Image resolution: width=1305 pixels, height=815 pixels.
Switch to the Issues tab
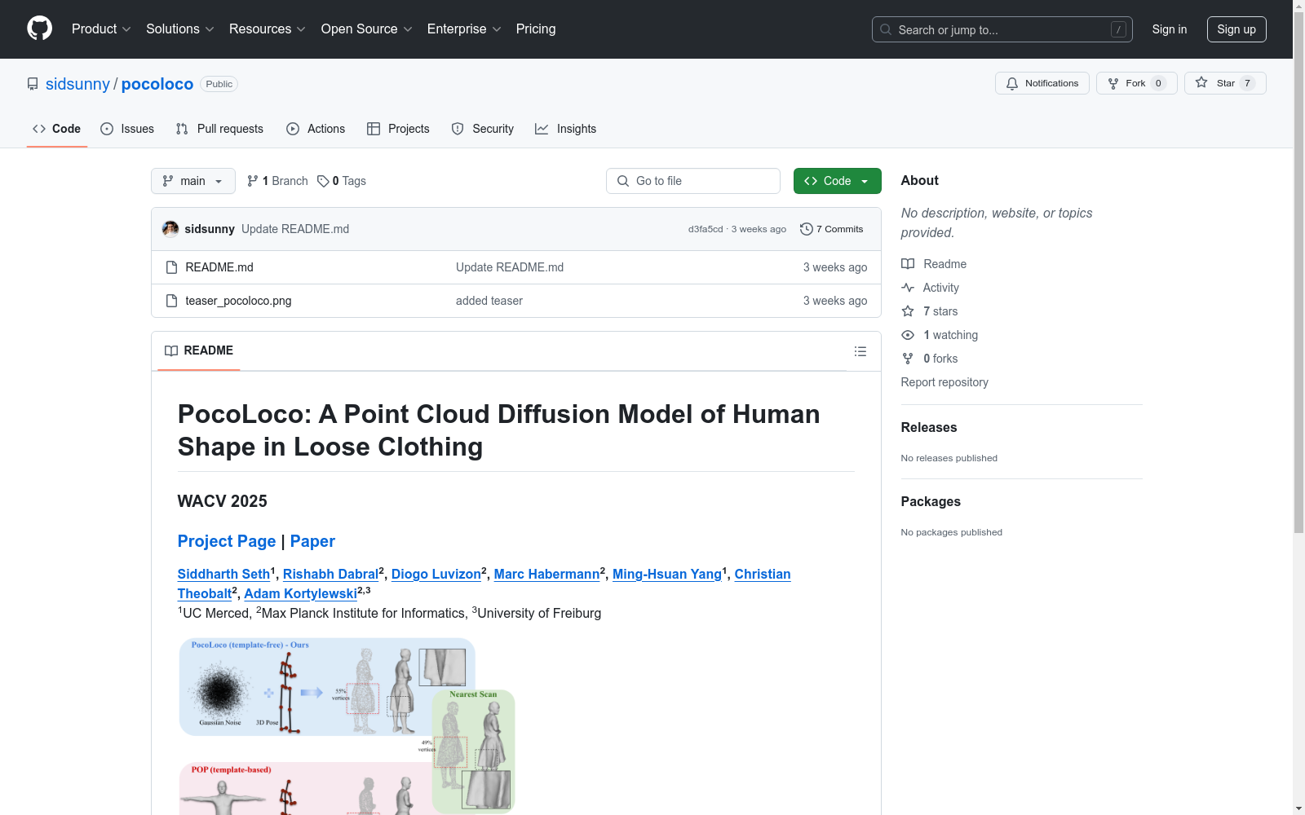point(127,129)
